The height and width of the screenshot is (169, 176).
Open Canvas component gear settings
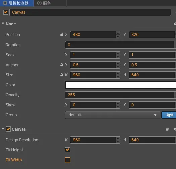pyautogui.click(x=175, y=129)
